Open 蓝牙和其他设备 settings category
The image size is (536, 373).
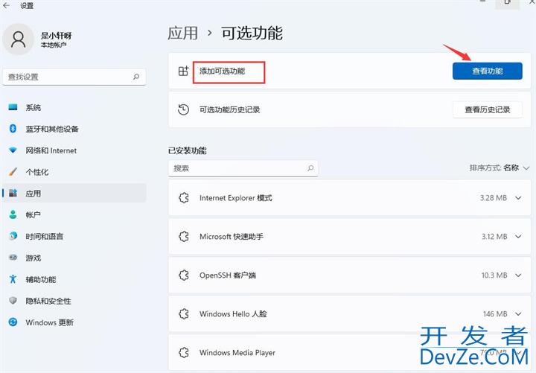74,129
